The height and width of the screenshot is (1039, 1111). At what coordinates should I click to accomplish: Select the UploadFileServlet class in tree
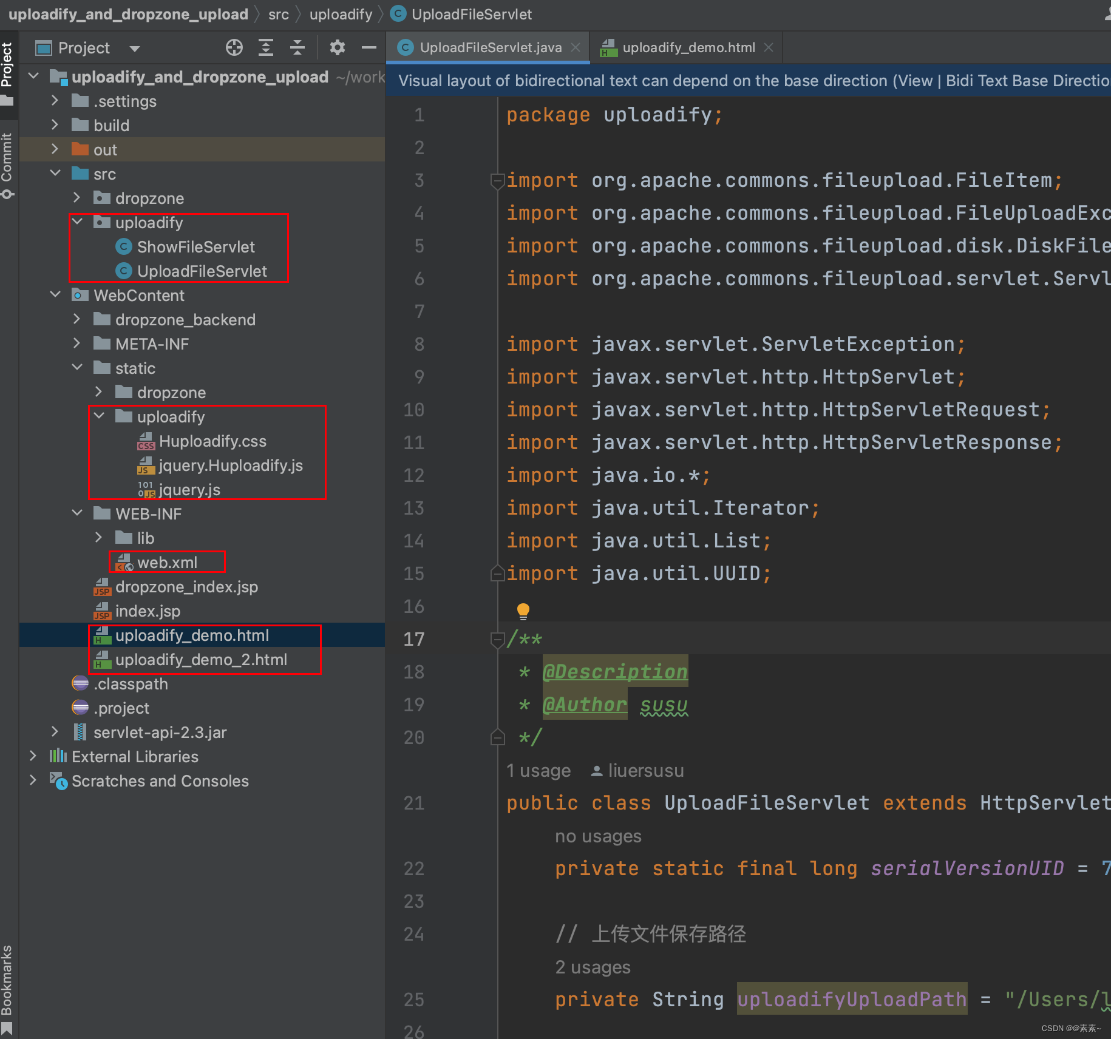tap(202, 271)
